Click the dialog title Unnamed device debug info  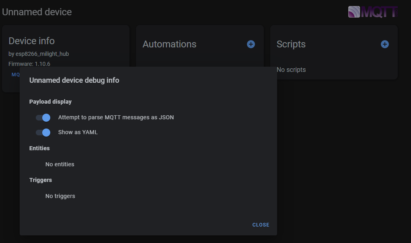point(74,80)
